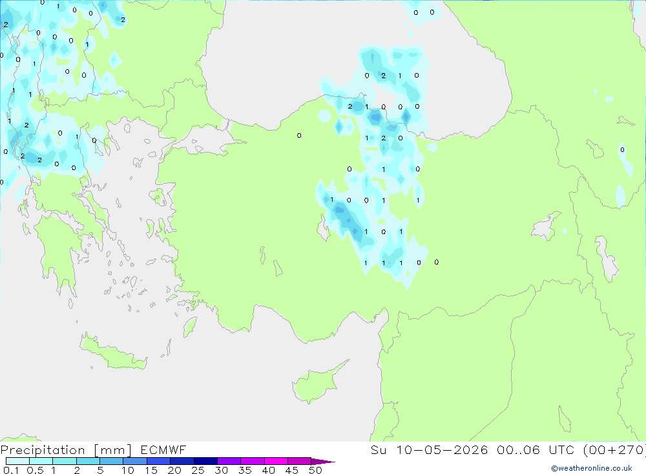Select the 5–10 mm legend color swatch
The width and height of the screenshot is (646, 474).
tap(112, 461)
